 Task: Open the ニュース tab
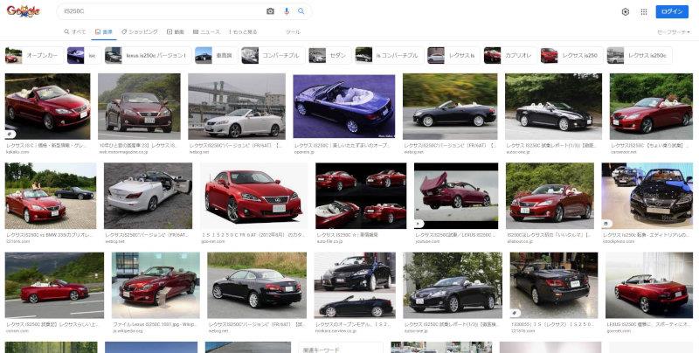(206, 31)
